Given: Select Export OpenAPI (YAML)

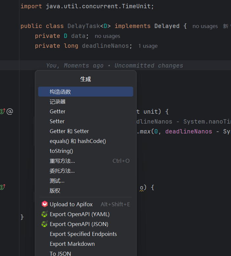Looking at the screenshot, I should [x=86, y=214].
